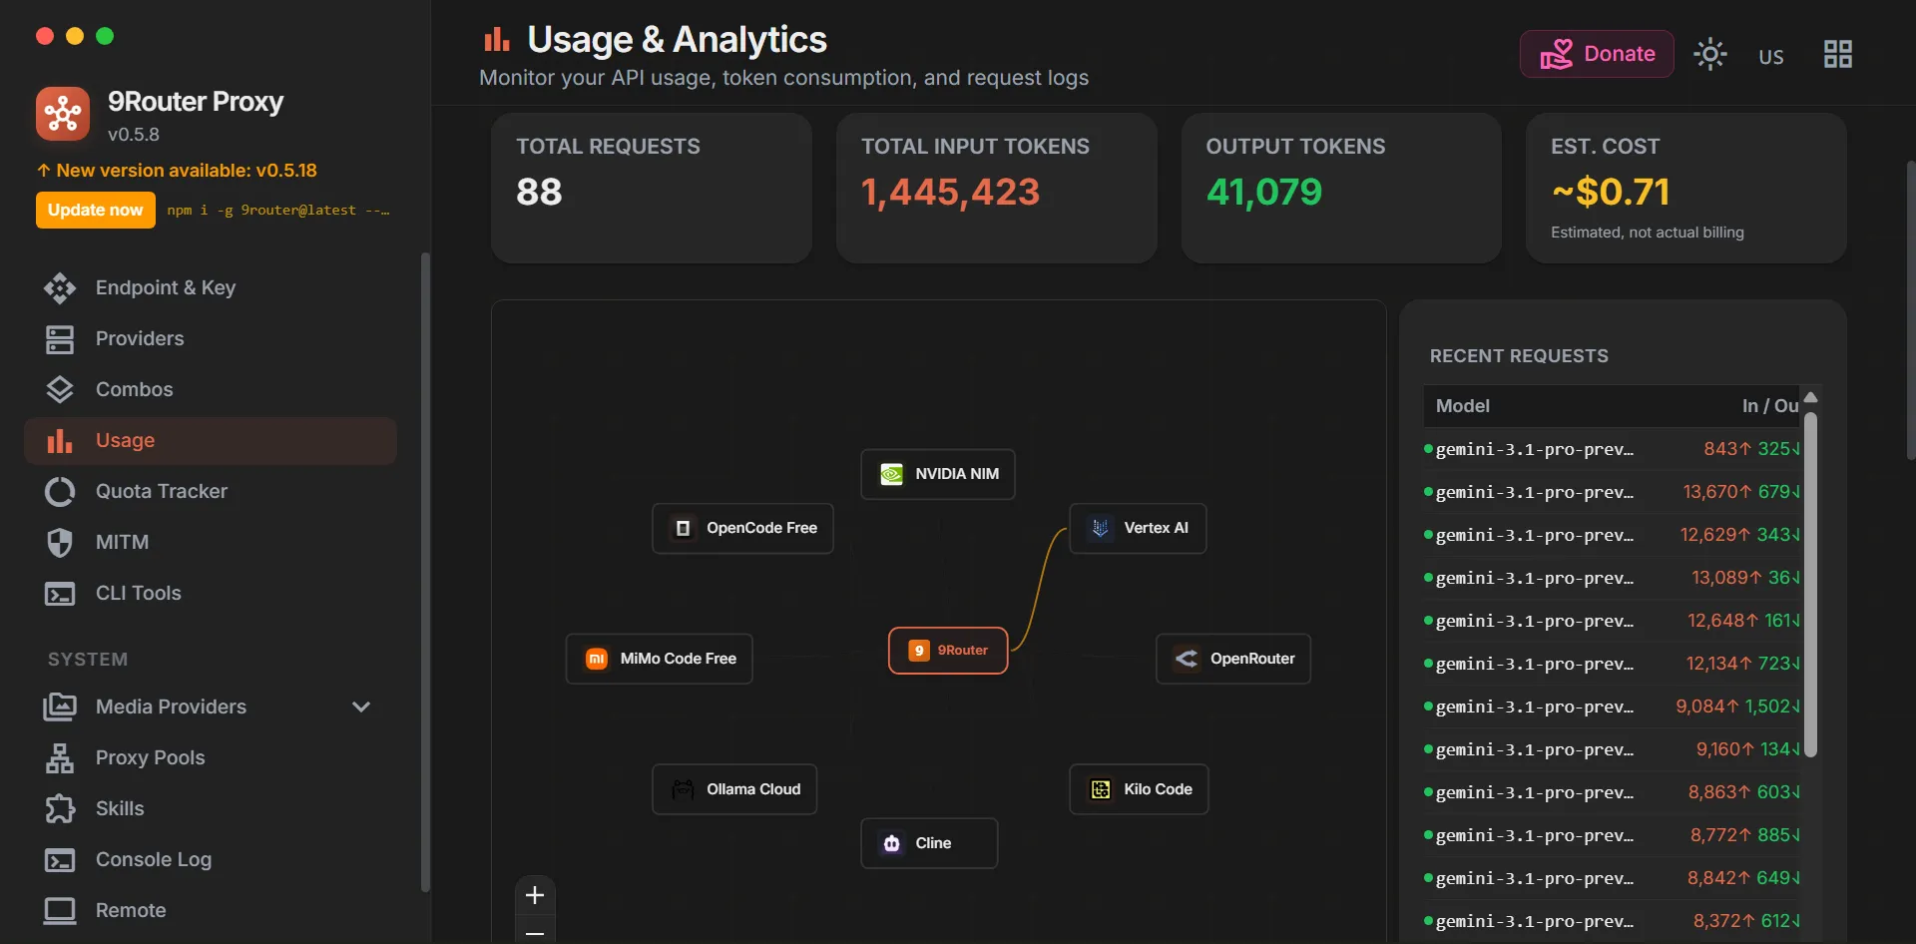1916x944 pixels.
Task: Click the Remote laptop icon
Action: pyautogui.click(x=60, y=911)
